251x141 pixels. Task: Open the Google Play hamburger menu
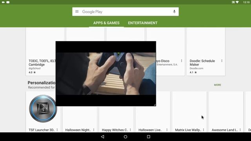tap(77, 11)
